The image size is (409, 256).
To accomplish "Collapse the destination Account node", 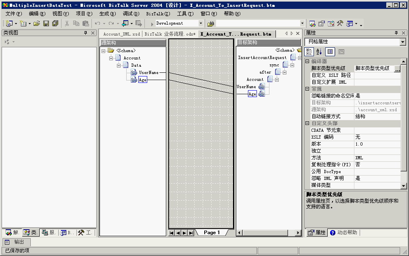I will tap(277, 80).
